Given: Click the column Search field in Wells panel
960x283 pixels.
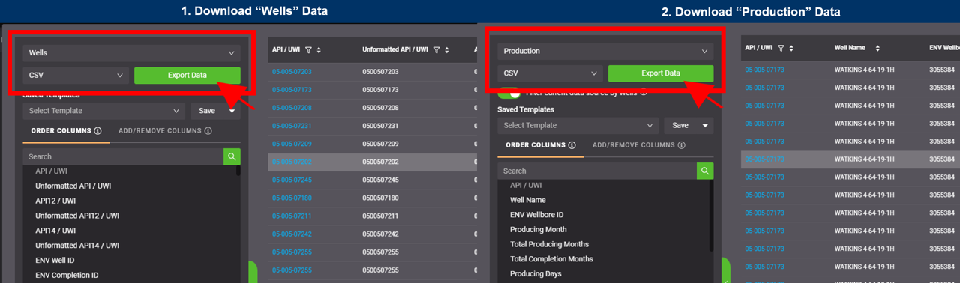Looking at the screenshot, I should 123,156.
